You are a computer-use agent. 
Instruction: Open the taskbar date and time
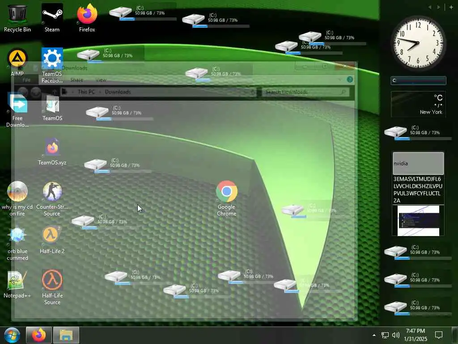[x=416, y=335]
